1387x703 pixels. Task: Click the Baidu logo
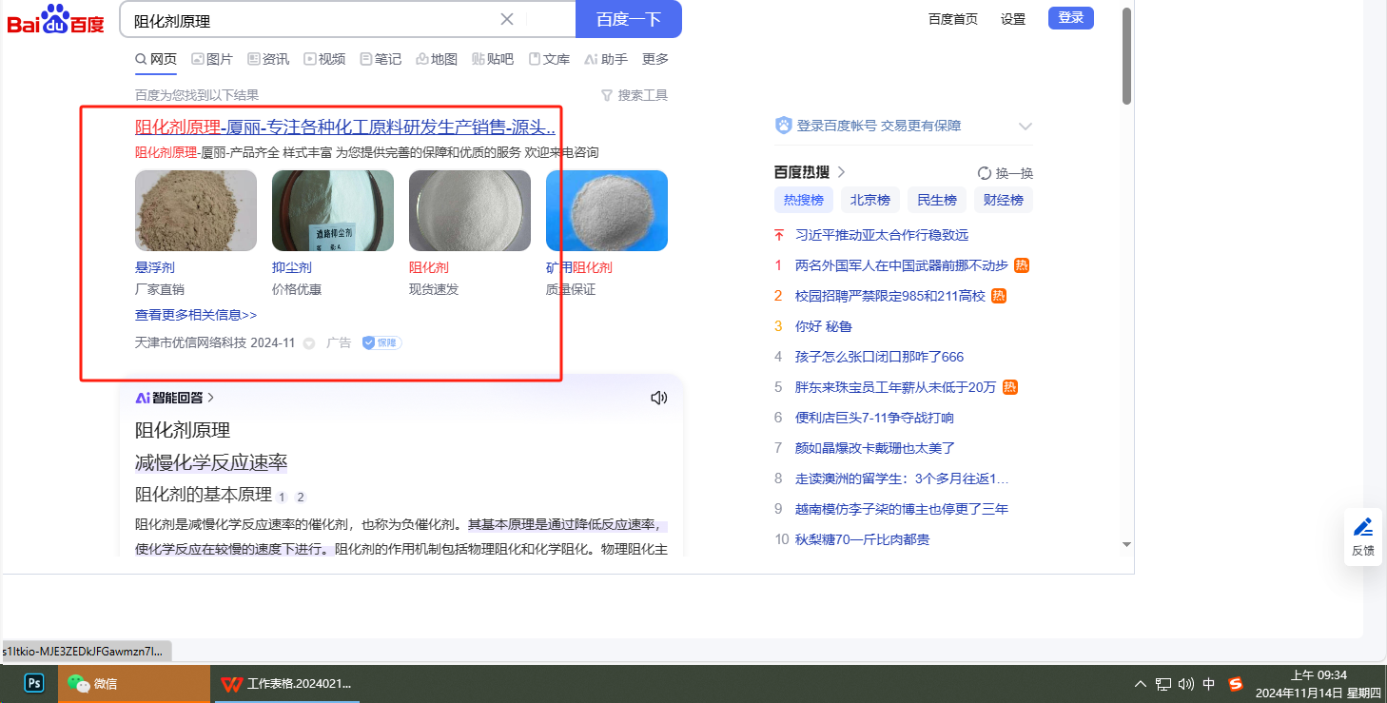55,19
